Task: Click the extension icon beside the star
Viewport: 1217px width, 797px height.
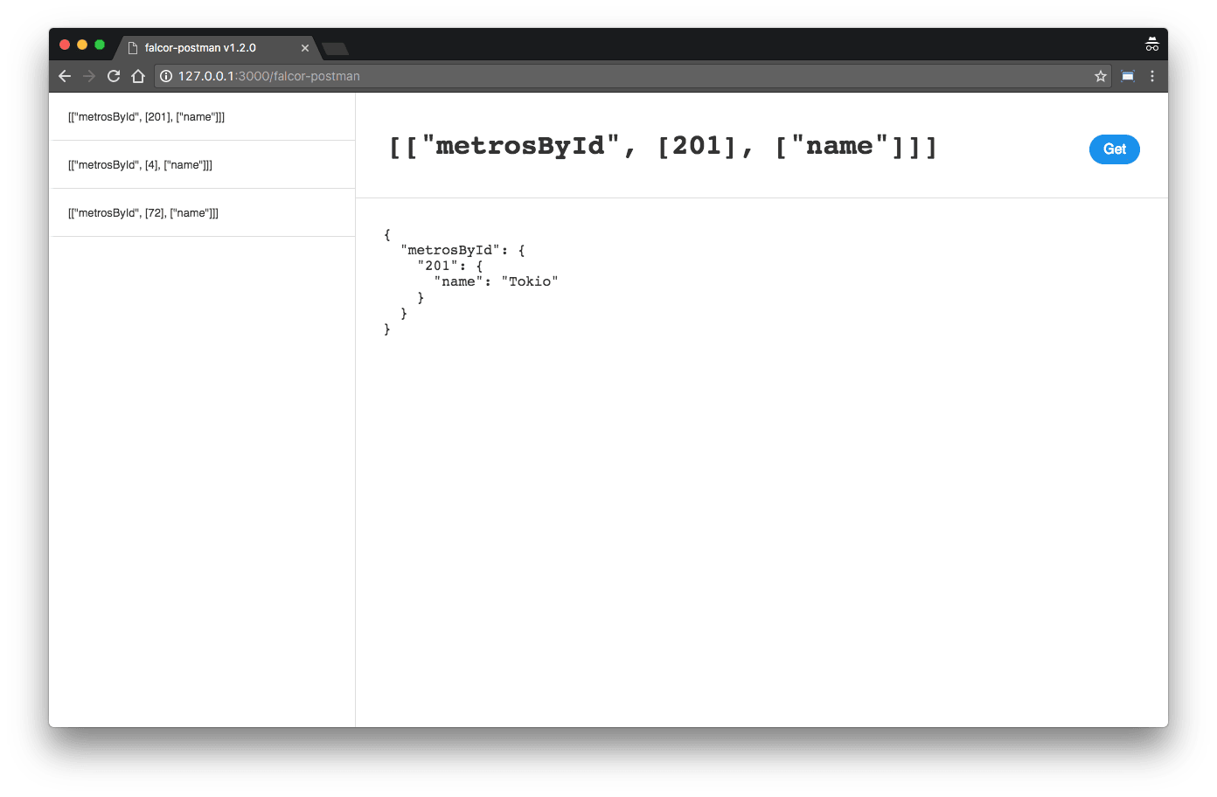Action: [x=1128, y=76]
